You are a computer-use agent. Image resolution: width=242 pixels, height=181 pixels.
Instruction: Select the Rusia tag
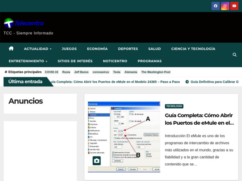click(66, 72)
